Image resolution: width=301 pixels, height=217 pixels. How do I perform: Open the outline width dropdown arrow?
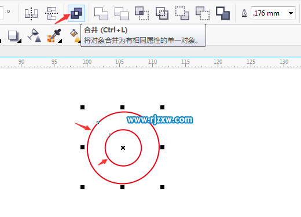tap(291, 13)
